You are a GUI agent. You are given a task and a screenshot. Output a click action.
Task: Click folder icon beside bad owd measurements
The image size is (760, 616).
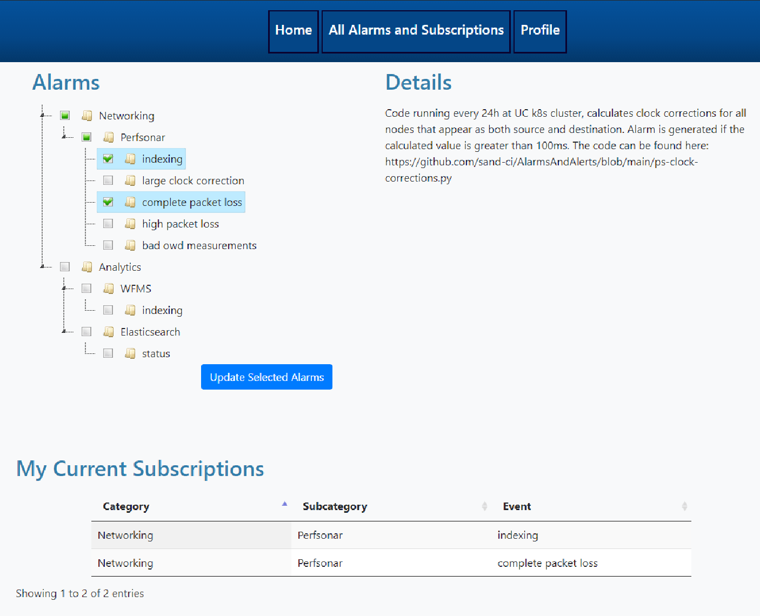[x=130, y=245]
